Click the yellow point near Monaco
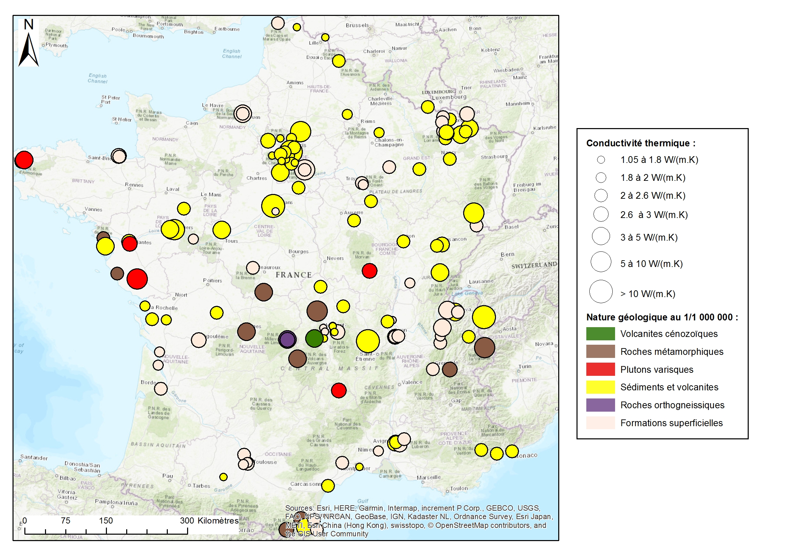 512,451
